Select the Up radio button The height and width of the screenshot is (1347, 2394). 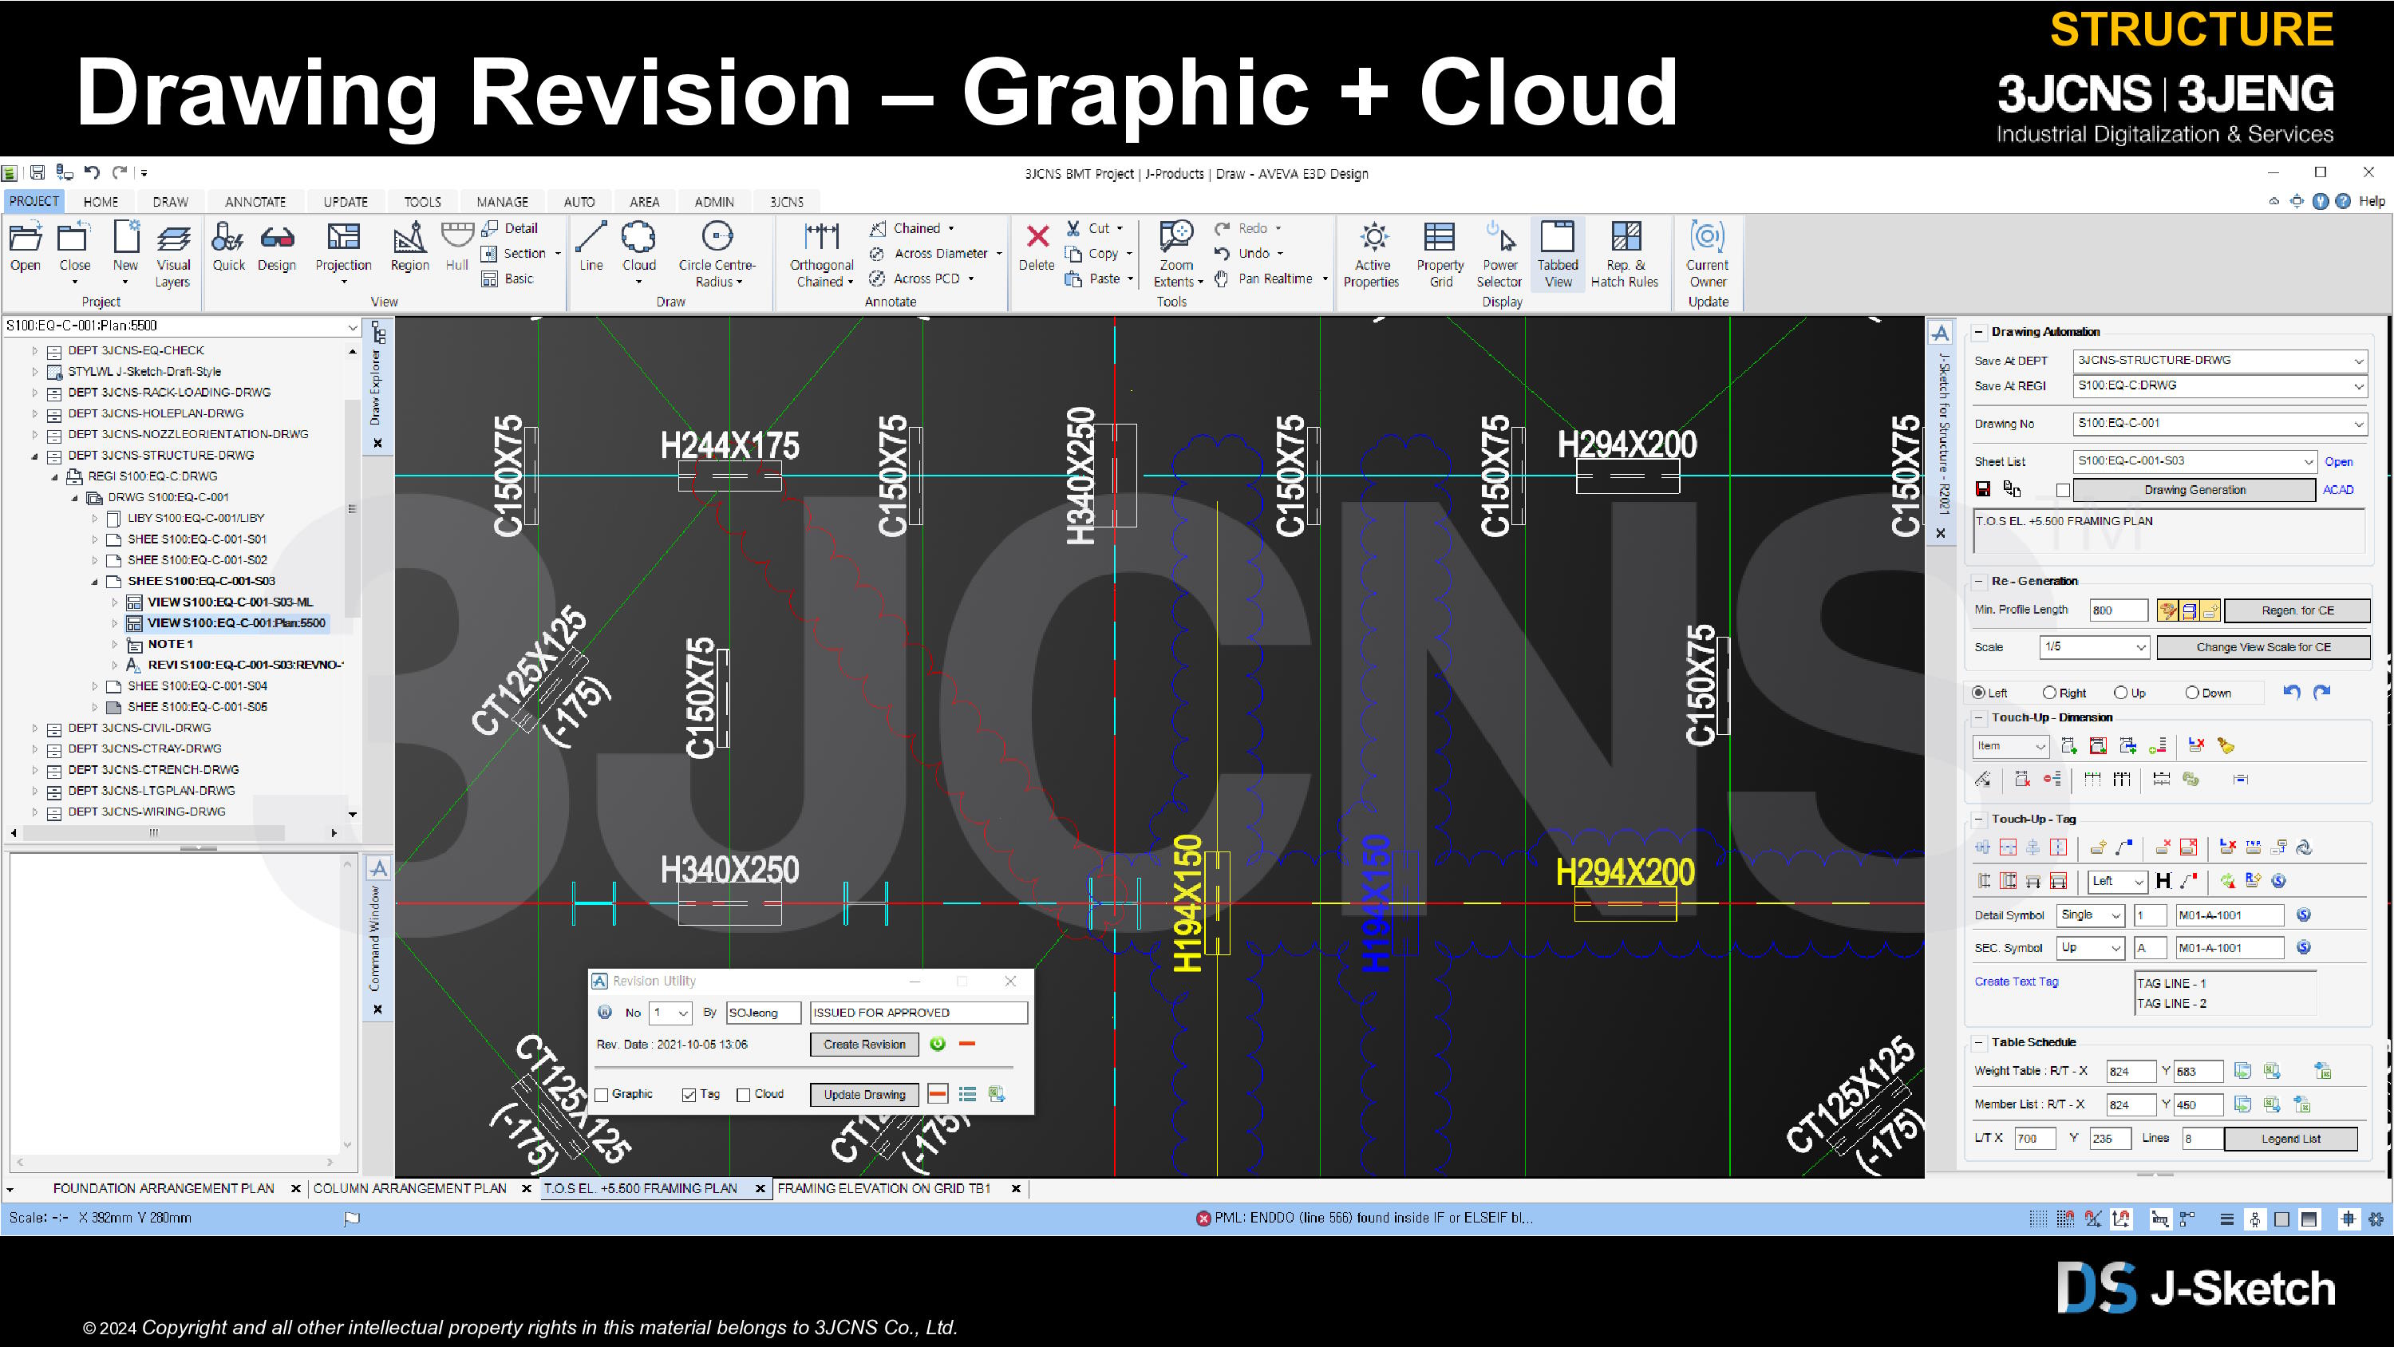2121,693
